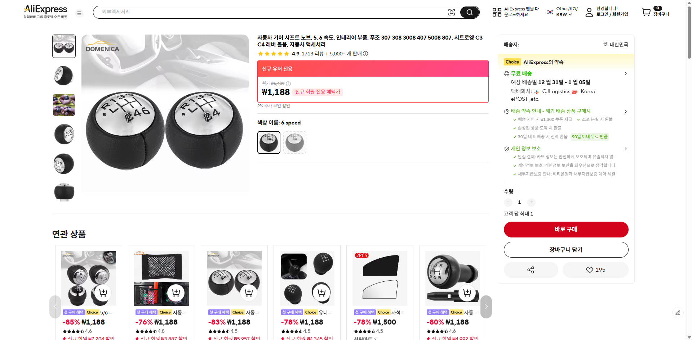Screen dimensions: 692x340
Task: Expand the privacy protection section
Action: (626, 149)
